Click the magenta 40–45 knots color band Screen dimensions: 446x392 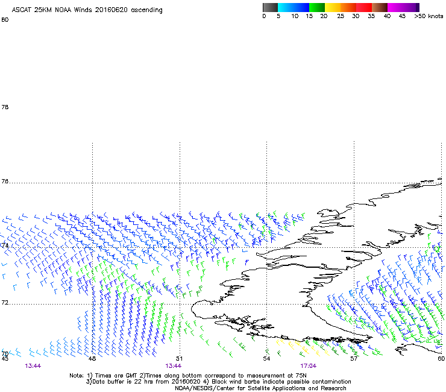click(395, 7)
